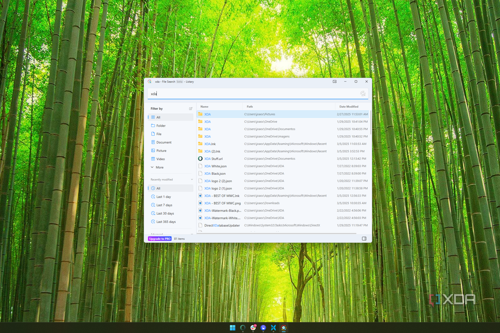Image resolution: width=500 pixels, height=333 pixels.
Task: Click the folder icon of XDA.lnk row
Action: (200, 144)
